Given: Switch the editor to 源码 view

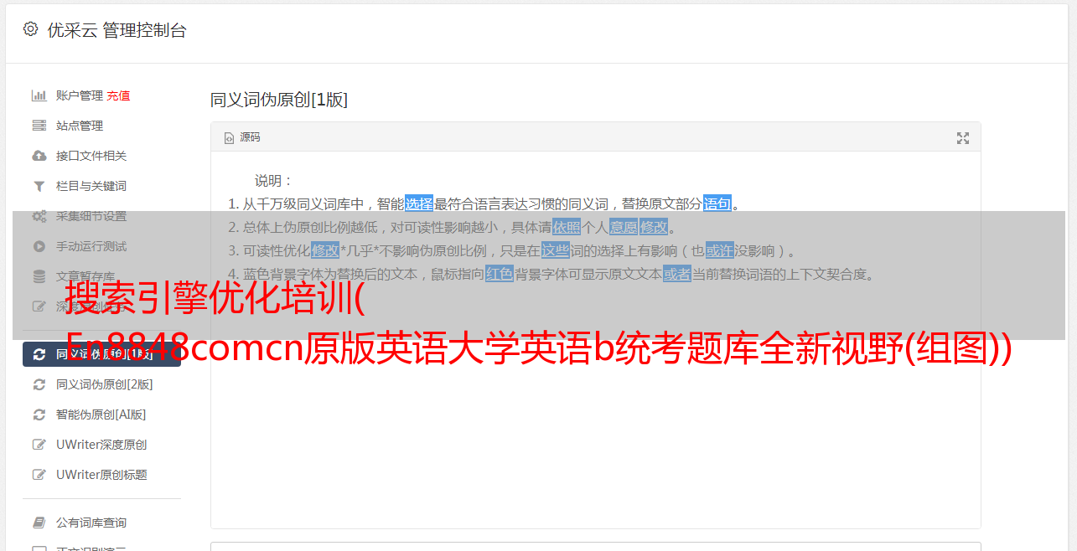Looking at the screenshot, I should (x=242, y=137).
